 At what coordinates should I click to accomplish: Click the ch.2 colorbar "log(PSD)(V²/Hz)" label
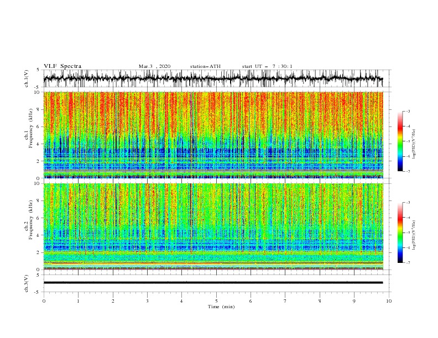[x=414, y=234]
